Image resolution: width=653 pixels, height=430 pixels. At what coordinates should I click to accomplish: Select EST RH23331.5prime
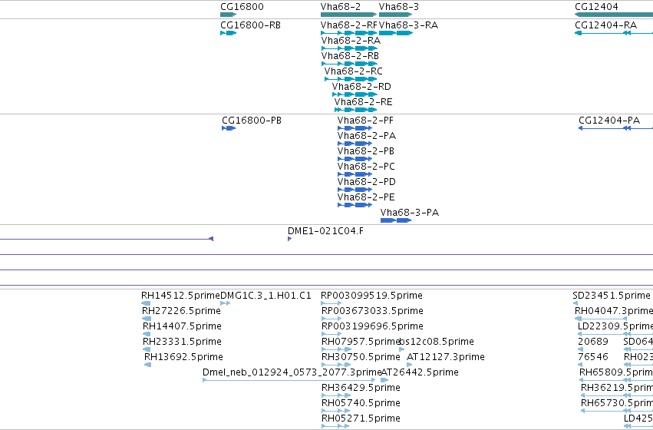click(182, 342)
